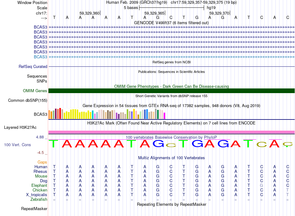Click the magenta bar in GTEx chart
This screenshot has height=216, width=295.
165,116
